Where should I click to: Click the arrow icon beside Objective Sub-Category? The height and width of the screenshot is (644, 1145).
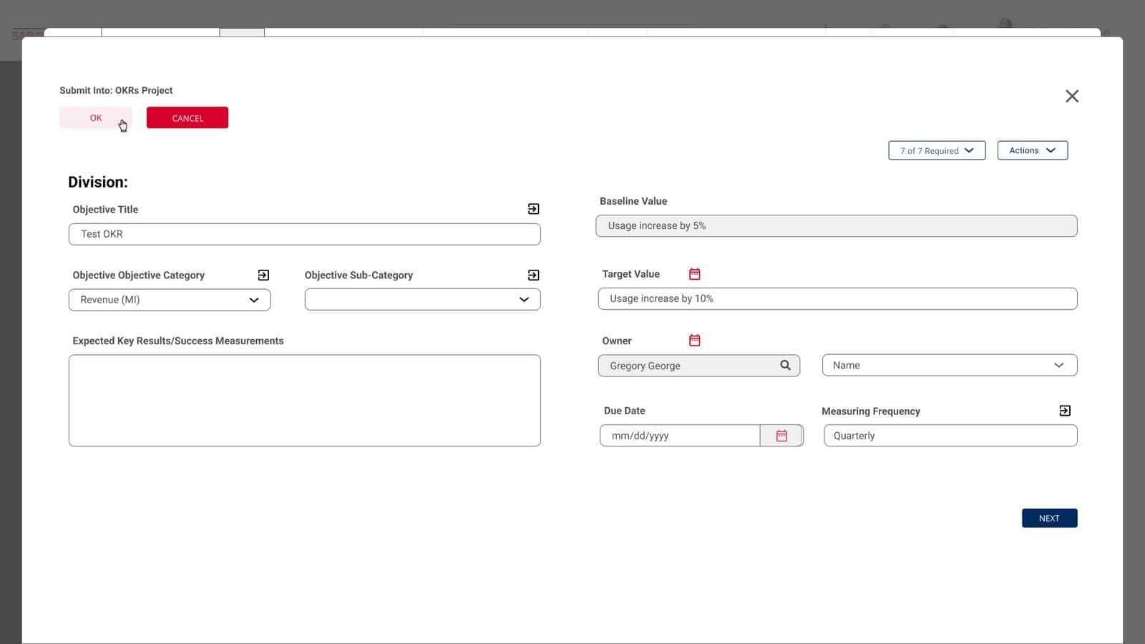[x=533, y=275]
